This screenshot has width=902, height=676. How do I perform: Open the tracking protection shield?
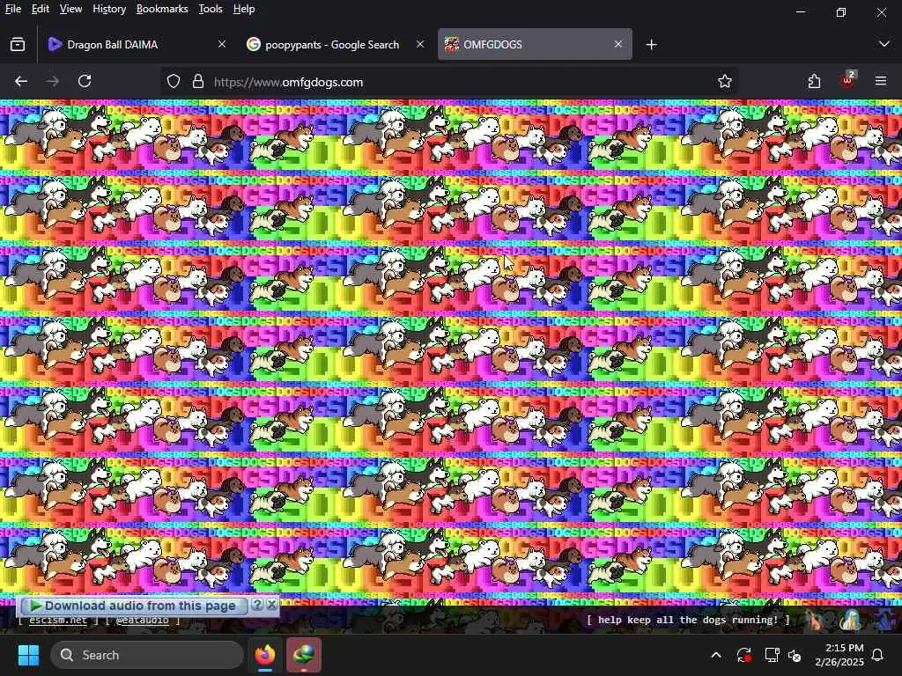tap(174, 82)
